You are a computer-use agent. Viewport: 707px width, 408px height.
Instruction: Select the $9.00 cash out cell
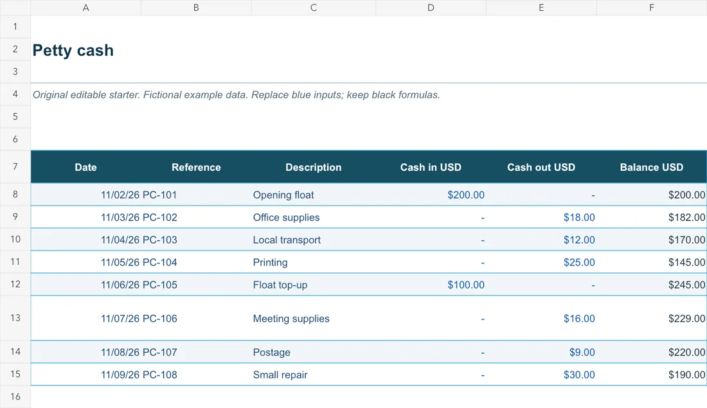(x=541, y=352)
